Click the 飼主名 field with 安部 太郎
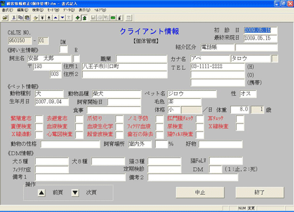Image resolution: width=294 pixels, height=212 pixels. pyautogui.click(x=49, y=59)
